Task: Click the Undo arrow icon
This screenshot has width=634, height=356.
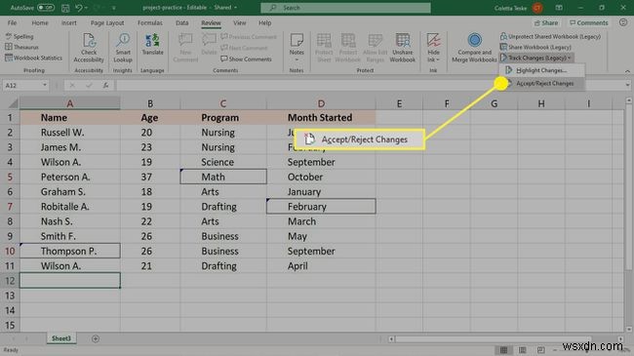Action: [x=79, y=8]
